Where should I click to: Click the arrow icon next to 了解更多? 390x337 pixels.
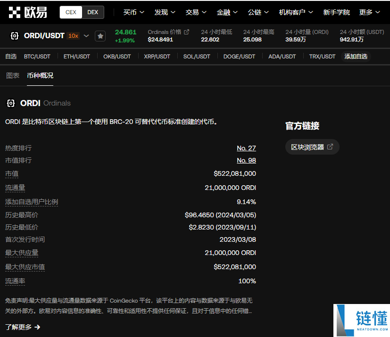click(37, 327)
